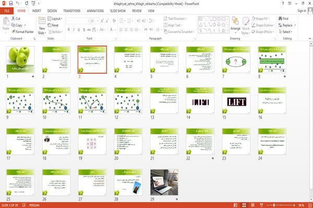313x208 pixels.
Task: Toggle Bold formatting
Action: 68,30
